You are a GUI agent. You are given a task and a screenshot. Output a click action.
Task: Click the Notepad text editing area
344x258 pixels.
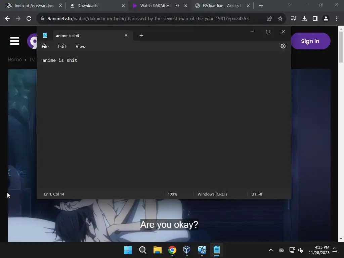164,121
